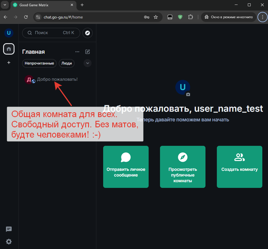Open the Explore rooms compass icon
The width and height of the screenshot is (268, 249).
coord(87,33)
